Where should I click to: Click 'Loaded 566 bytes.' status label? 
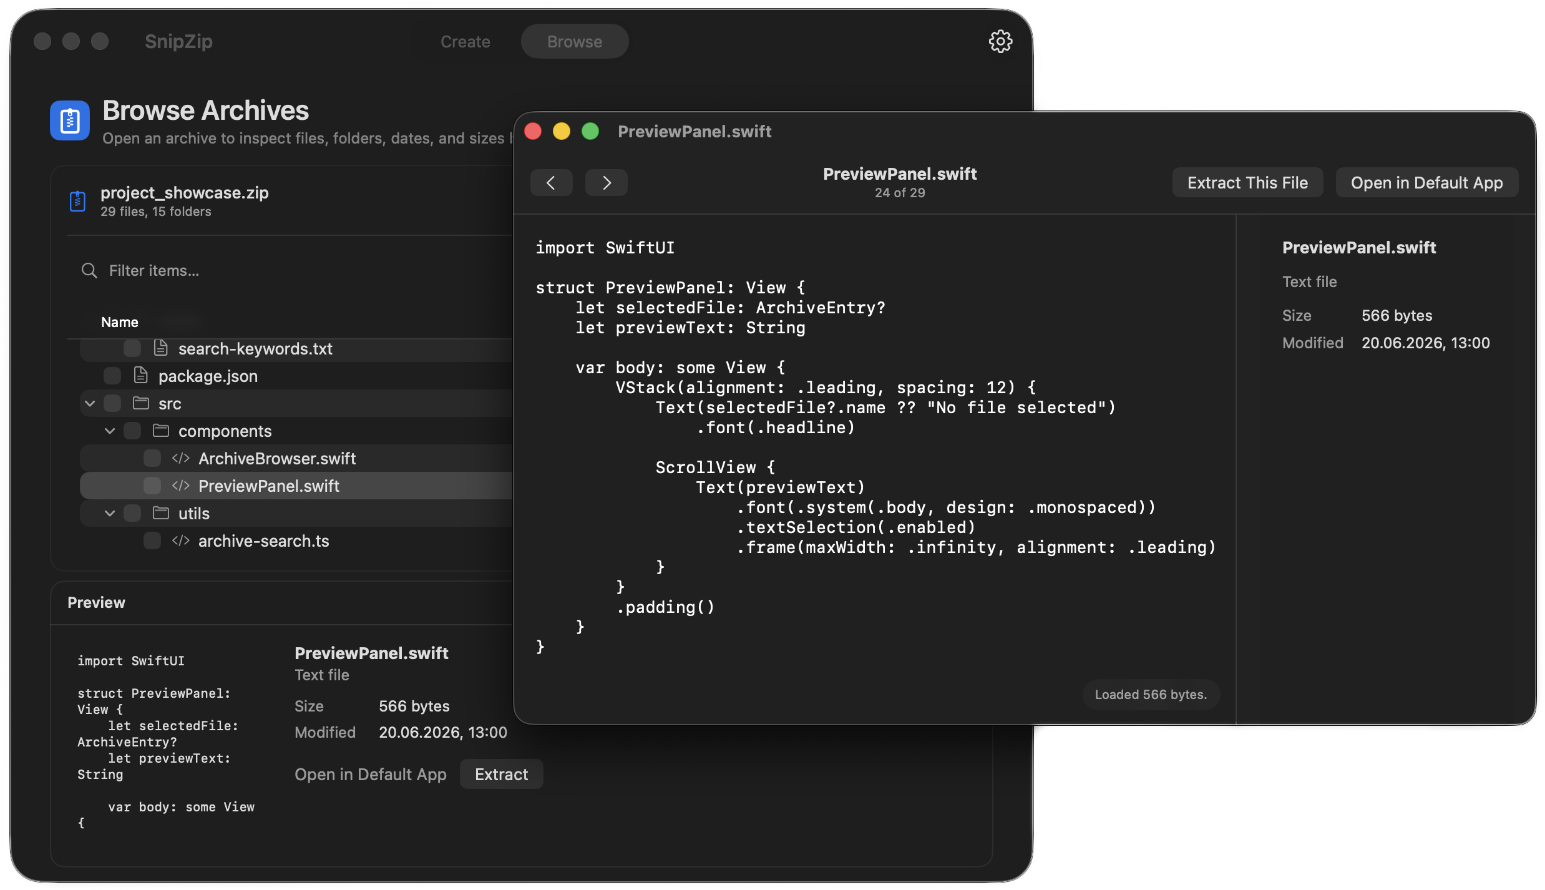click(x=1151, y=694)
